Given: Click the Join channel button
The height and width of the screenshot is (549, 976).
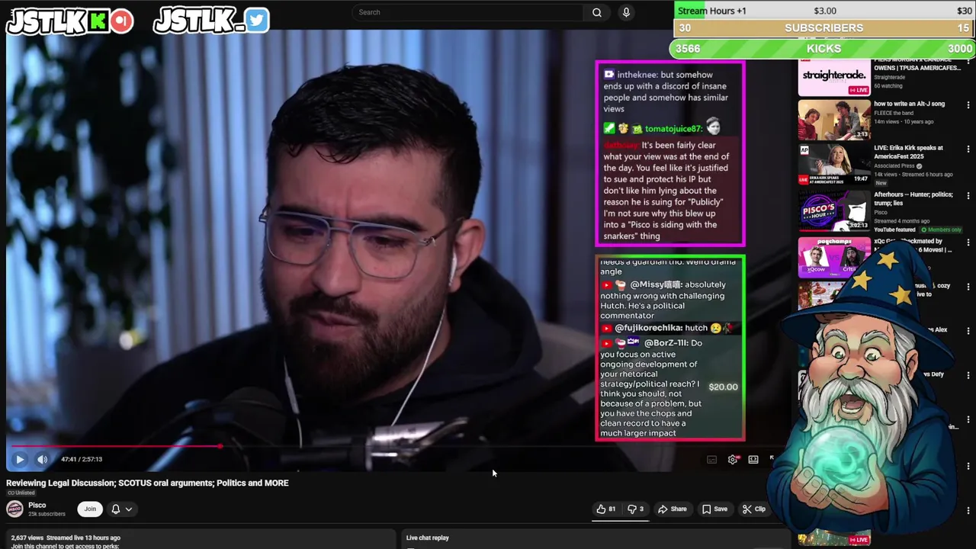Looking at the screenshot, I should coord(90,509).
